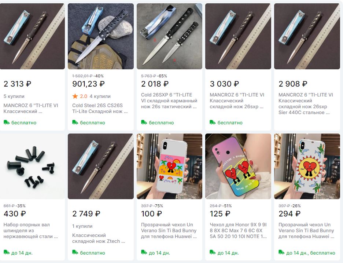Screen dimensions: 343x263
Task: Click the 2 908 ₽ price label
Action: [x=293, y=84]
